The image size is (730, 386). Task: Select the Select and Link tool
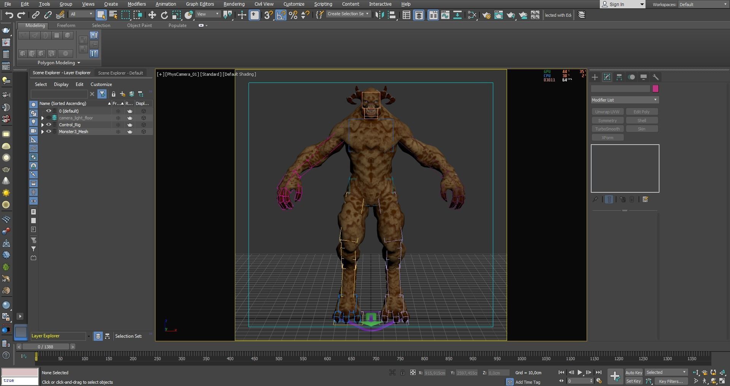coord(35,15)
